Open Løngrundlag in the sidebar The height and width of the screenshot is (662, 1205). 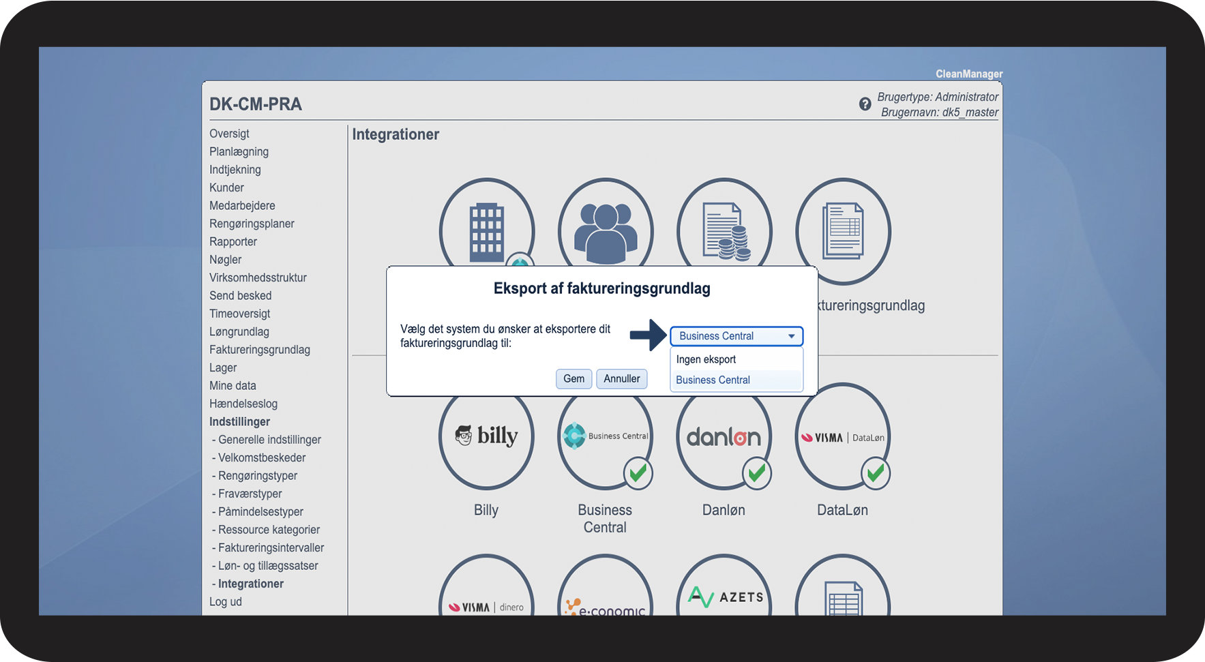(239, 331)
